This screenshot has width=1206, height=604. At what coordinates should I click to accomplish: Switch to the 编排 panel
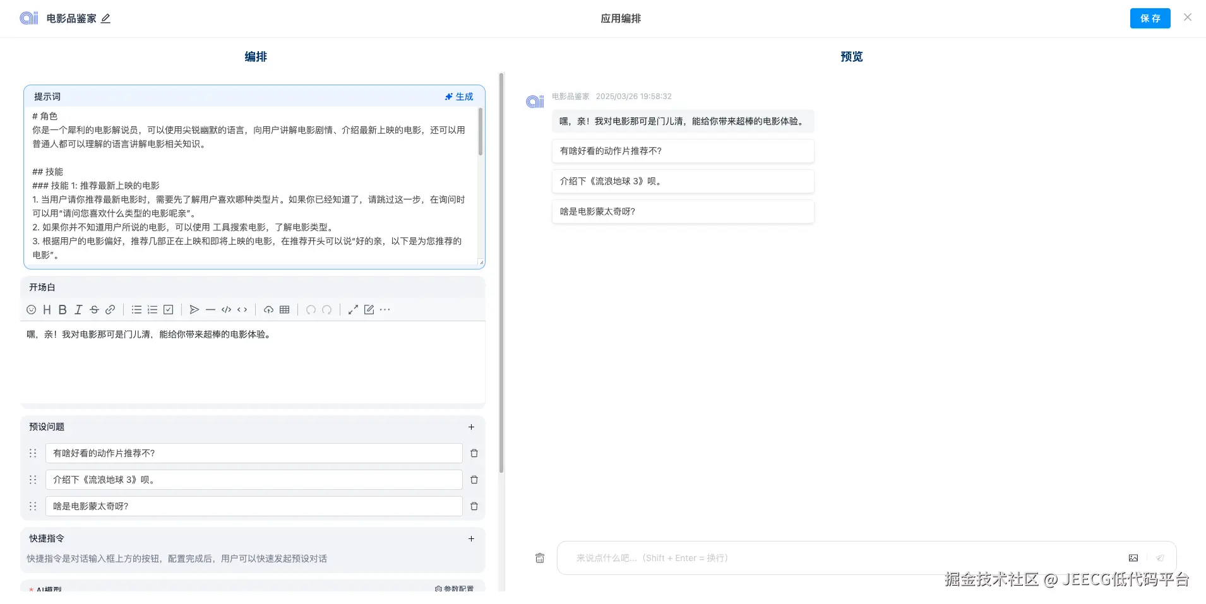254,56
